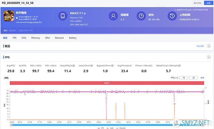
Task: Click the red Jank marker near 08:50
Action: coord(175,104)
